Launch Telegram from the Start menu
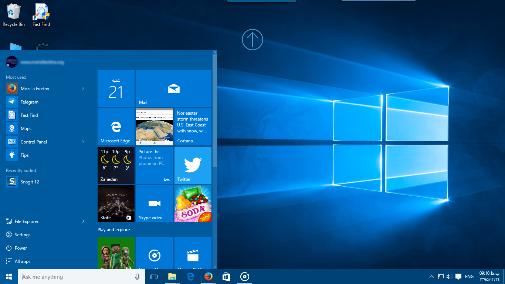Viewport: 505px width, 284px height. tap(46, 102)
